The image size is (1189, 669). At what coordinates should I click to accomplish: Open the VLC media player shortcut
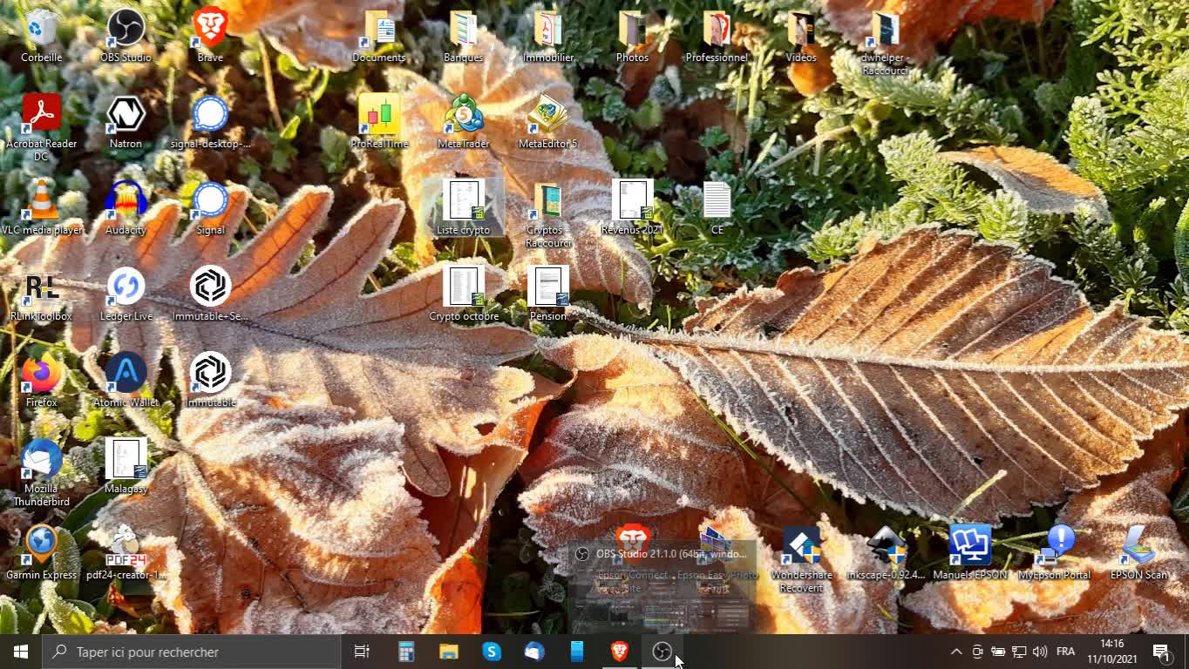click(x=41, y=208)
